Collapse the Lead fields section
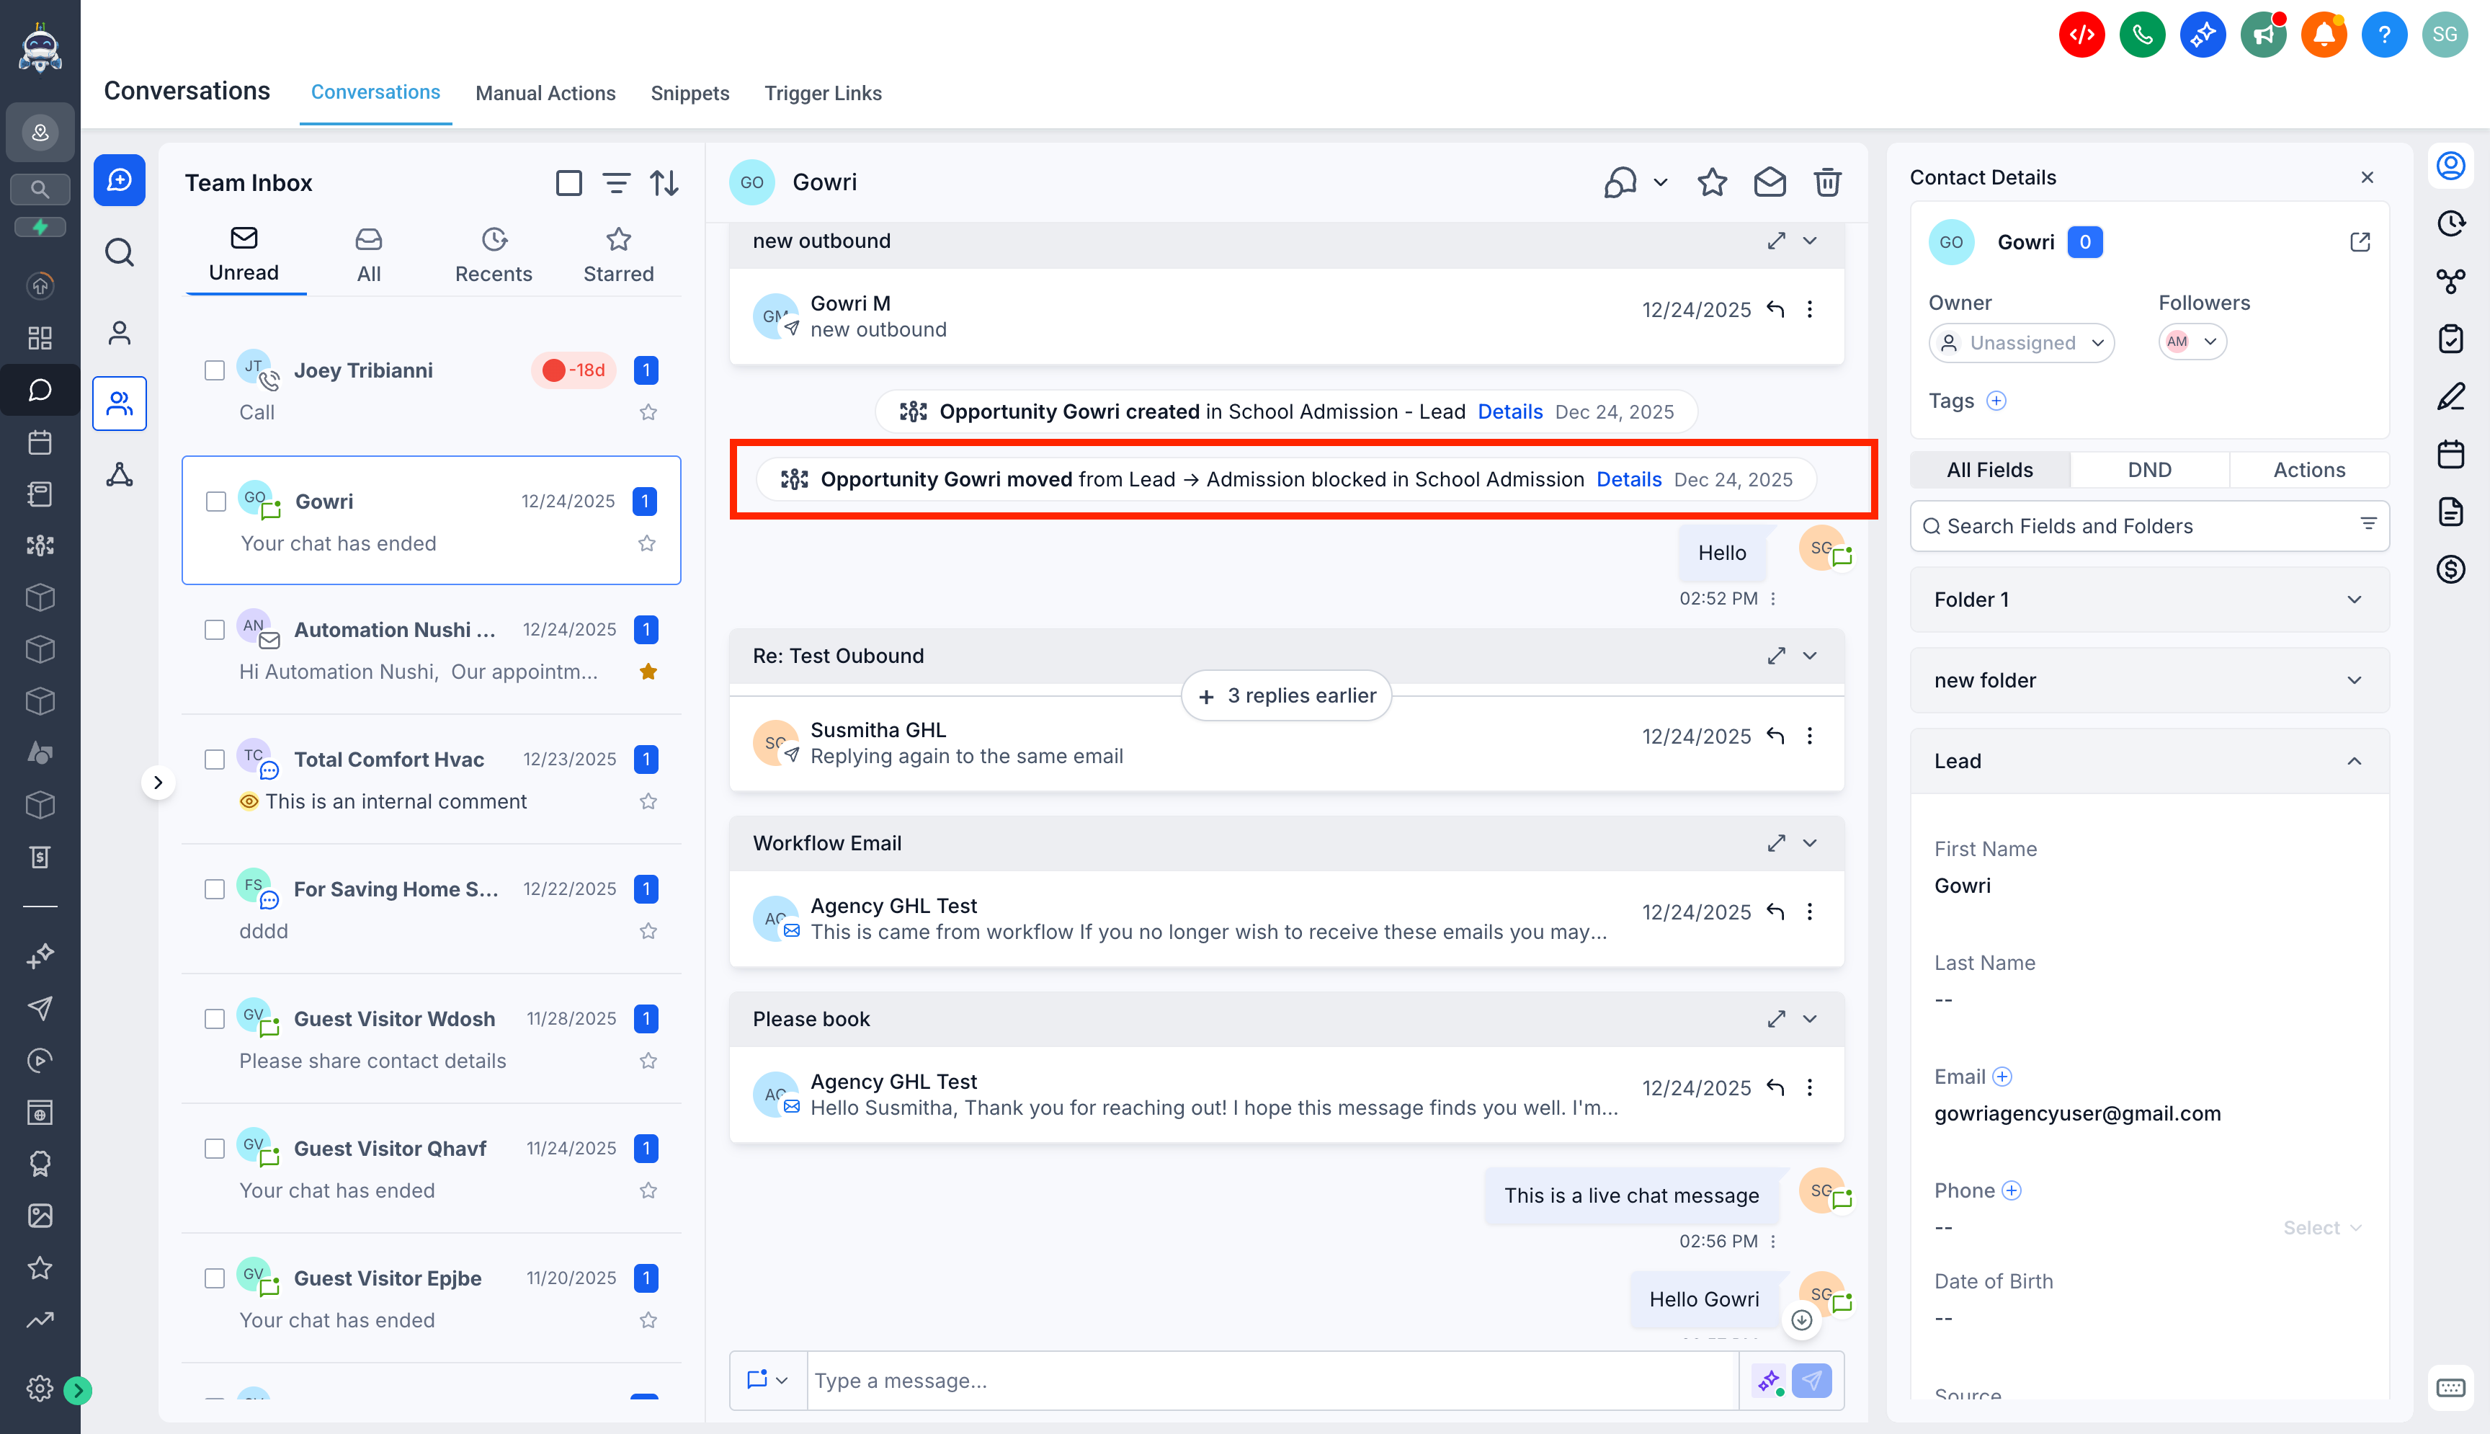This screenshot has height=1434, width=2490. click(2355, 760)
